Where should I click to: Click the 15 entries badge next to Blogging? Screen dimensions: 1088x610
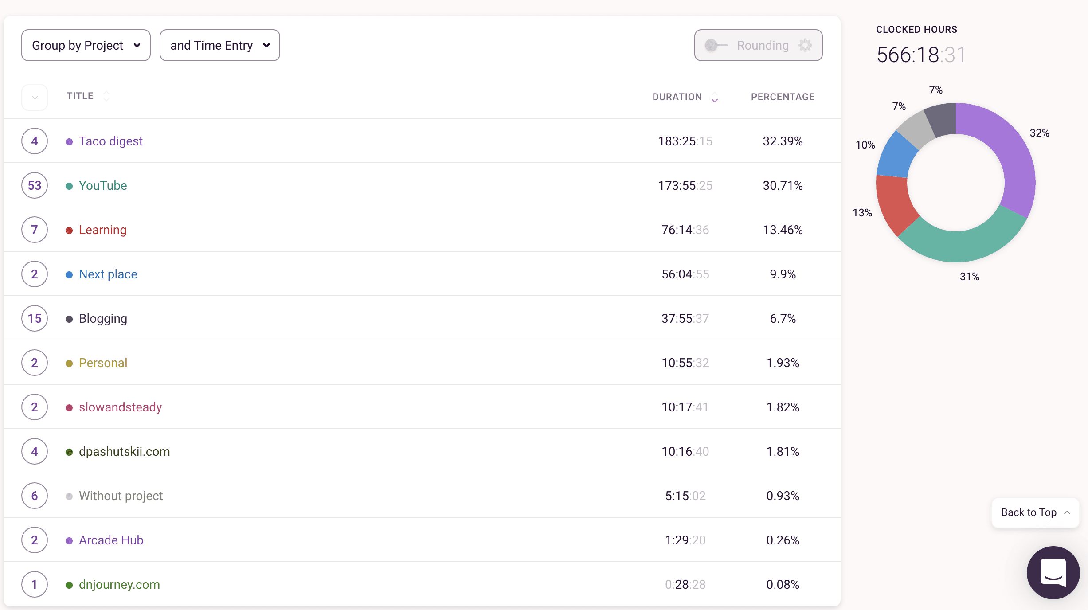(34, 318)
